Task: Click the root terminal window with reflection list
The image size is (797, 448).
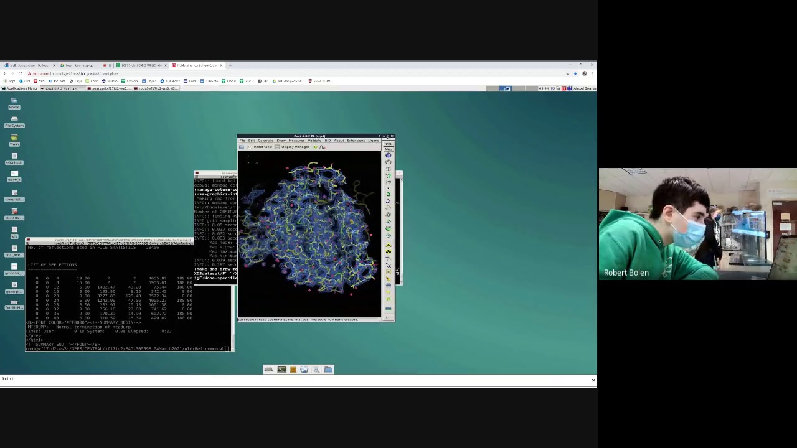Action: point(130,295)
